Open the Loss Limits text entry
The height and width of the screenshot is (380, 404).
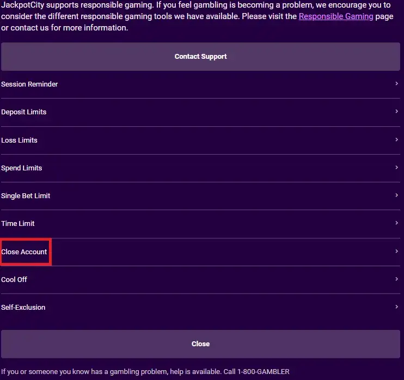(x=20, y=140)
